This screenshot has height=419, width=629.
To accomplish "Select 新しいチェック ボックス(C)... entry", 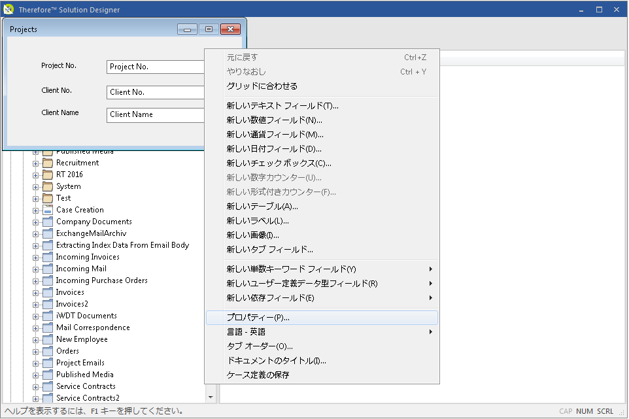I will click(x=322, y=163).
